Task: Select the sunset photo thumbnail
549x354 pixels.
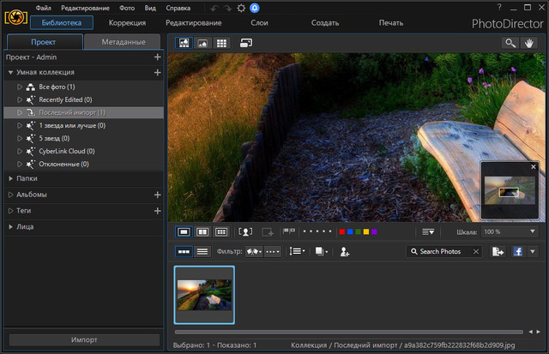Action: [204, 295]
